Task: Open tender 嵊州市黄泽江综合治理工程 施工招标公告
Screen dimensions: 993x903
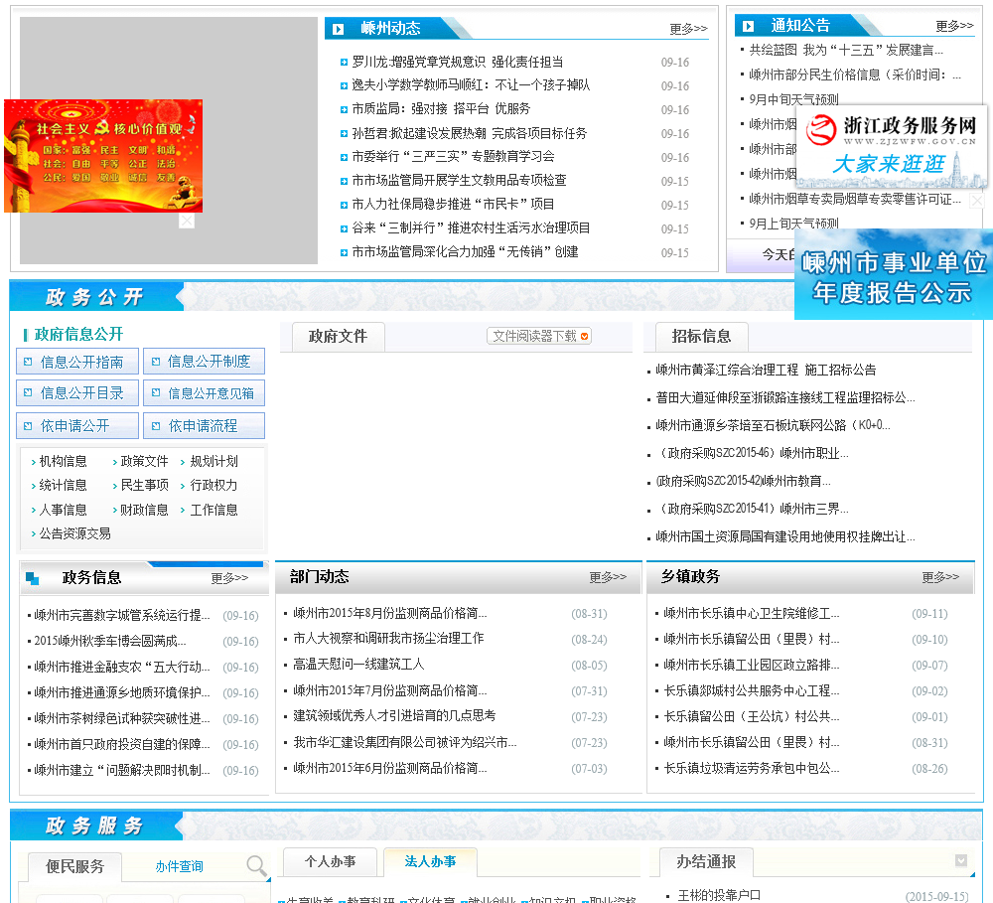Action: [766, 371]
